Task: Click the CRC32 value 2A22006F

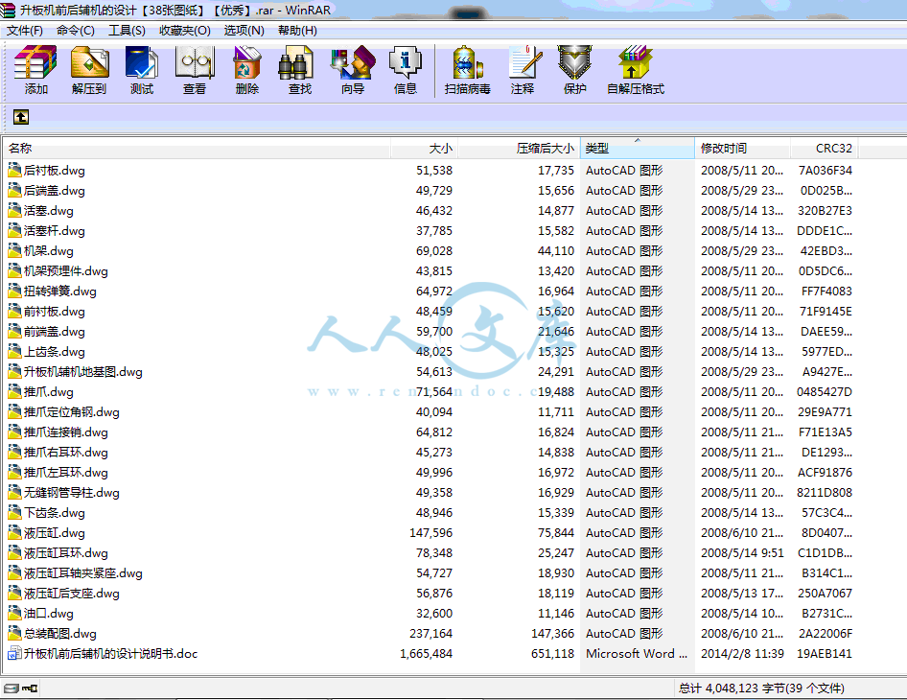Action: coord(826,633)
